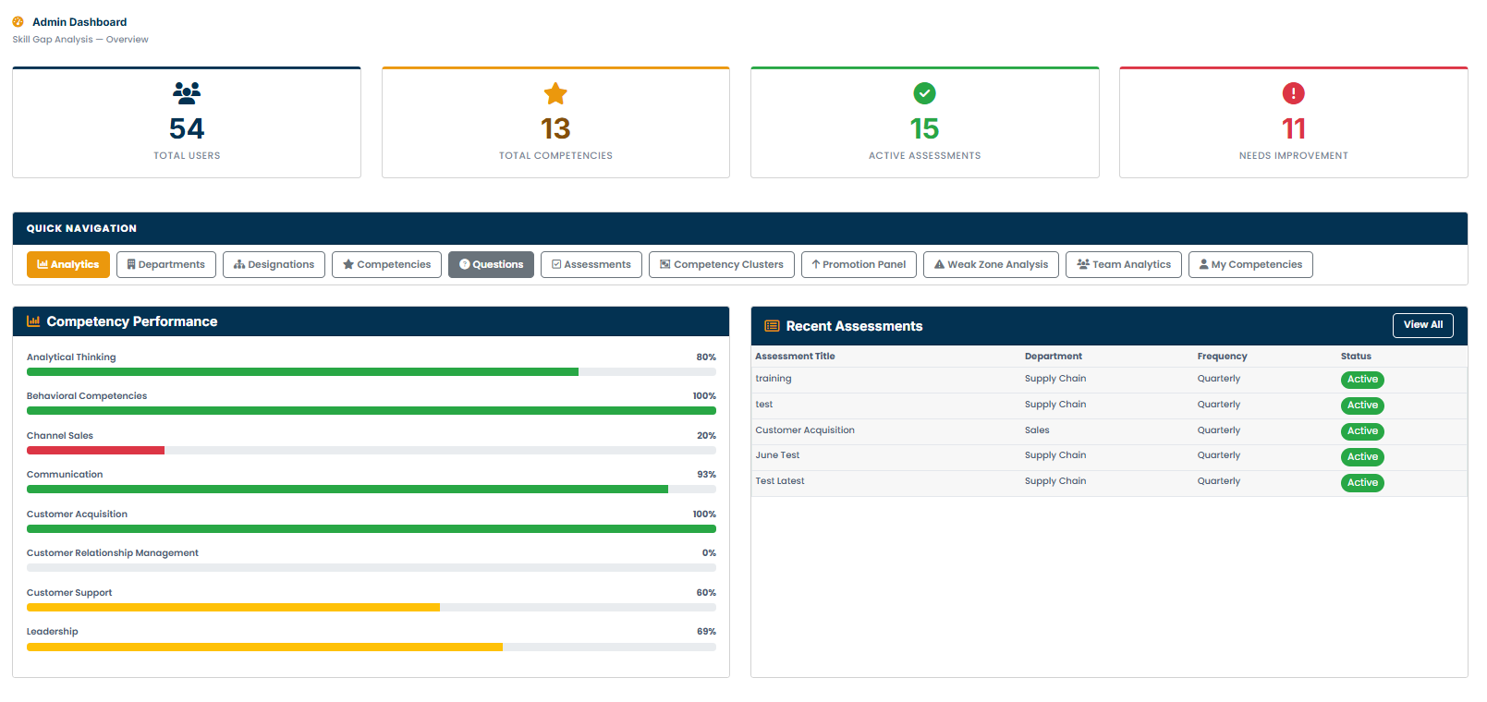Click the Needs Improvement exclamation icon
Screen dimensions: 1487x702
(x=1293, y=93)
